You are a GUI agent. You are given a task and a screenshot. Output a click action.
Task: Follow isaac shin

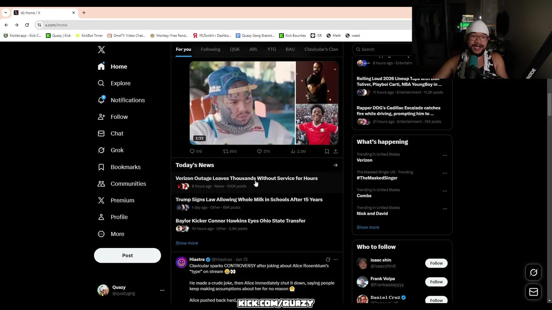(436, 263)
